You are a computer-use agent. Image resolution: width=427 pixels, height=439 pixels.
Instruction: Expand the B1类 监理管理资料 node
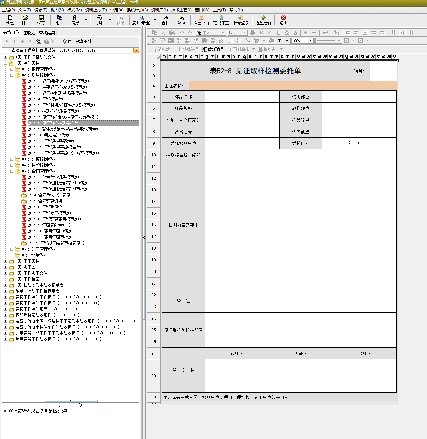click(12, 69)
